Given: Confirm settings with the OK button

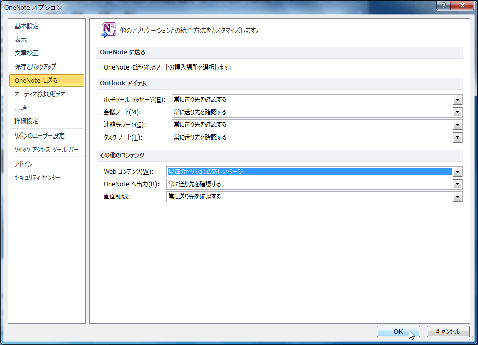Looking at the screenshot, I should (398, 331).
